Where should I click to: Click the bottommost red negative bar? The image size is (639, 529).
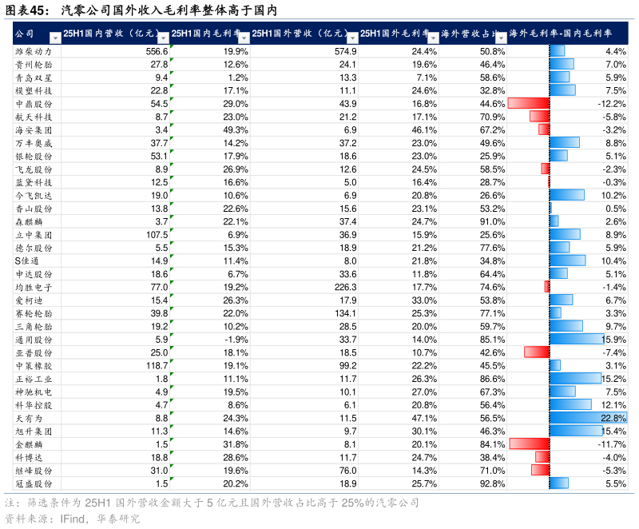click(x=541, y=470)
